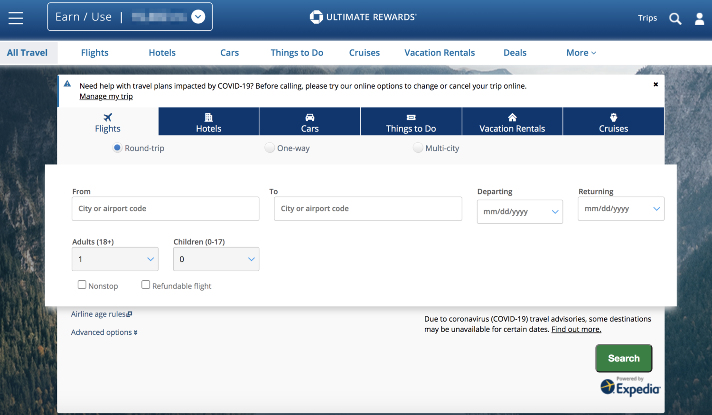Select the One-way radio button
Viewport: 712px width, 415px height.
click(x=270, y=148)
